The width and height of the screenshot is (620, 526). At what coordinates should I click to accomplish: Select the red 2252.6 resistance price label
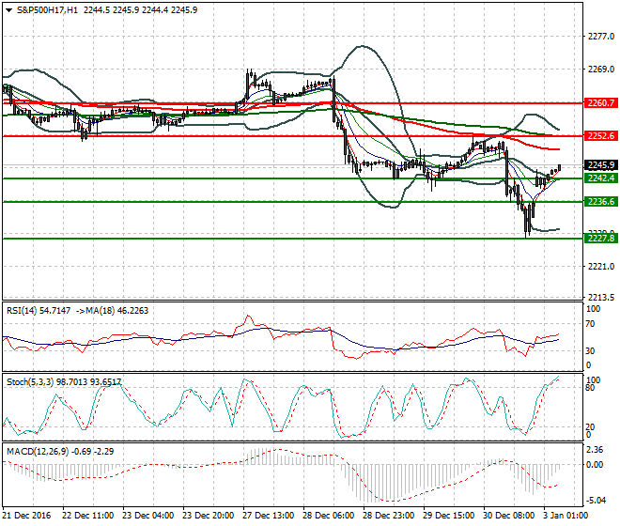600,136
